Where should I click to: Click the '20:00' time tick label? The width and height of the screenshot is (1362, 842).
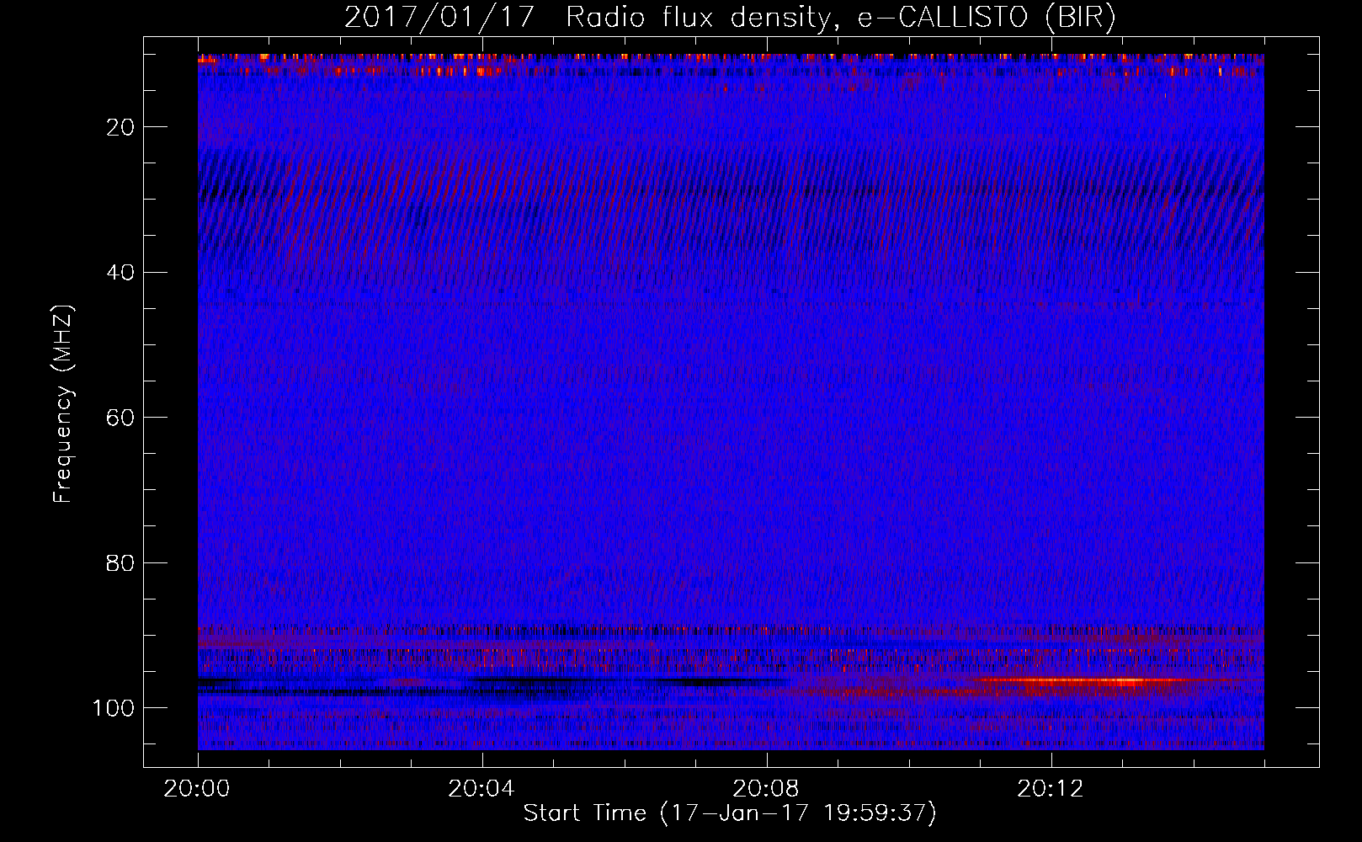(197, 789)
